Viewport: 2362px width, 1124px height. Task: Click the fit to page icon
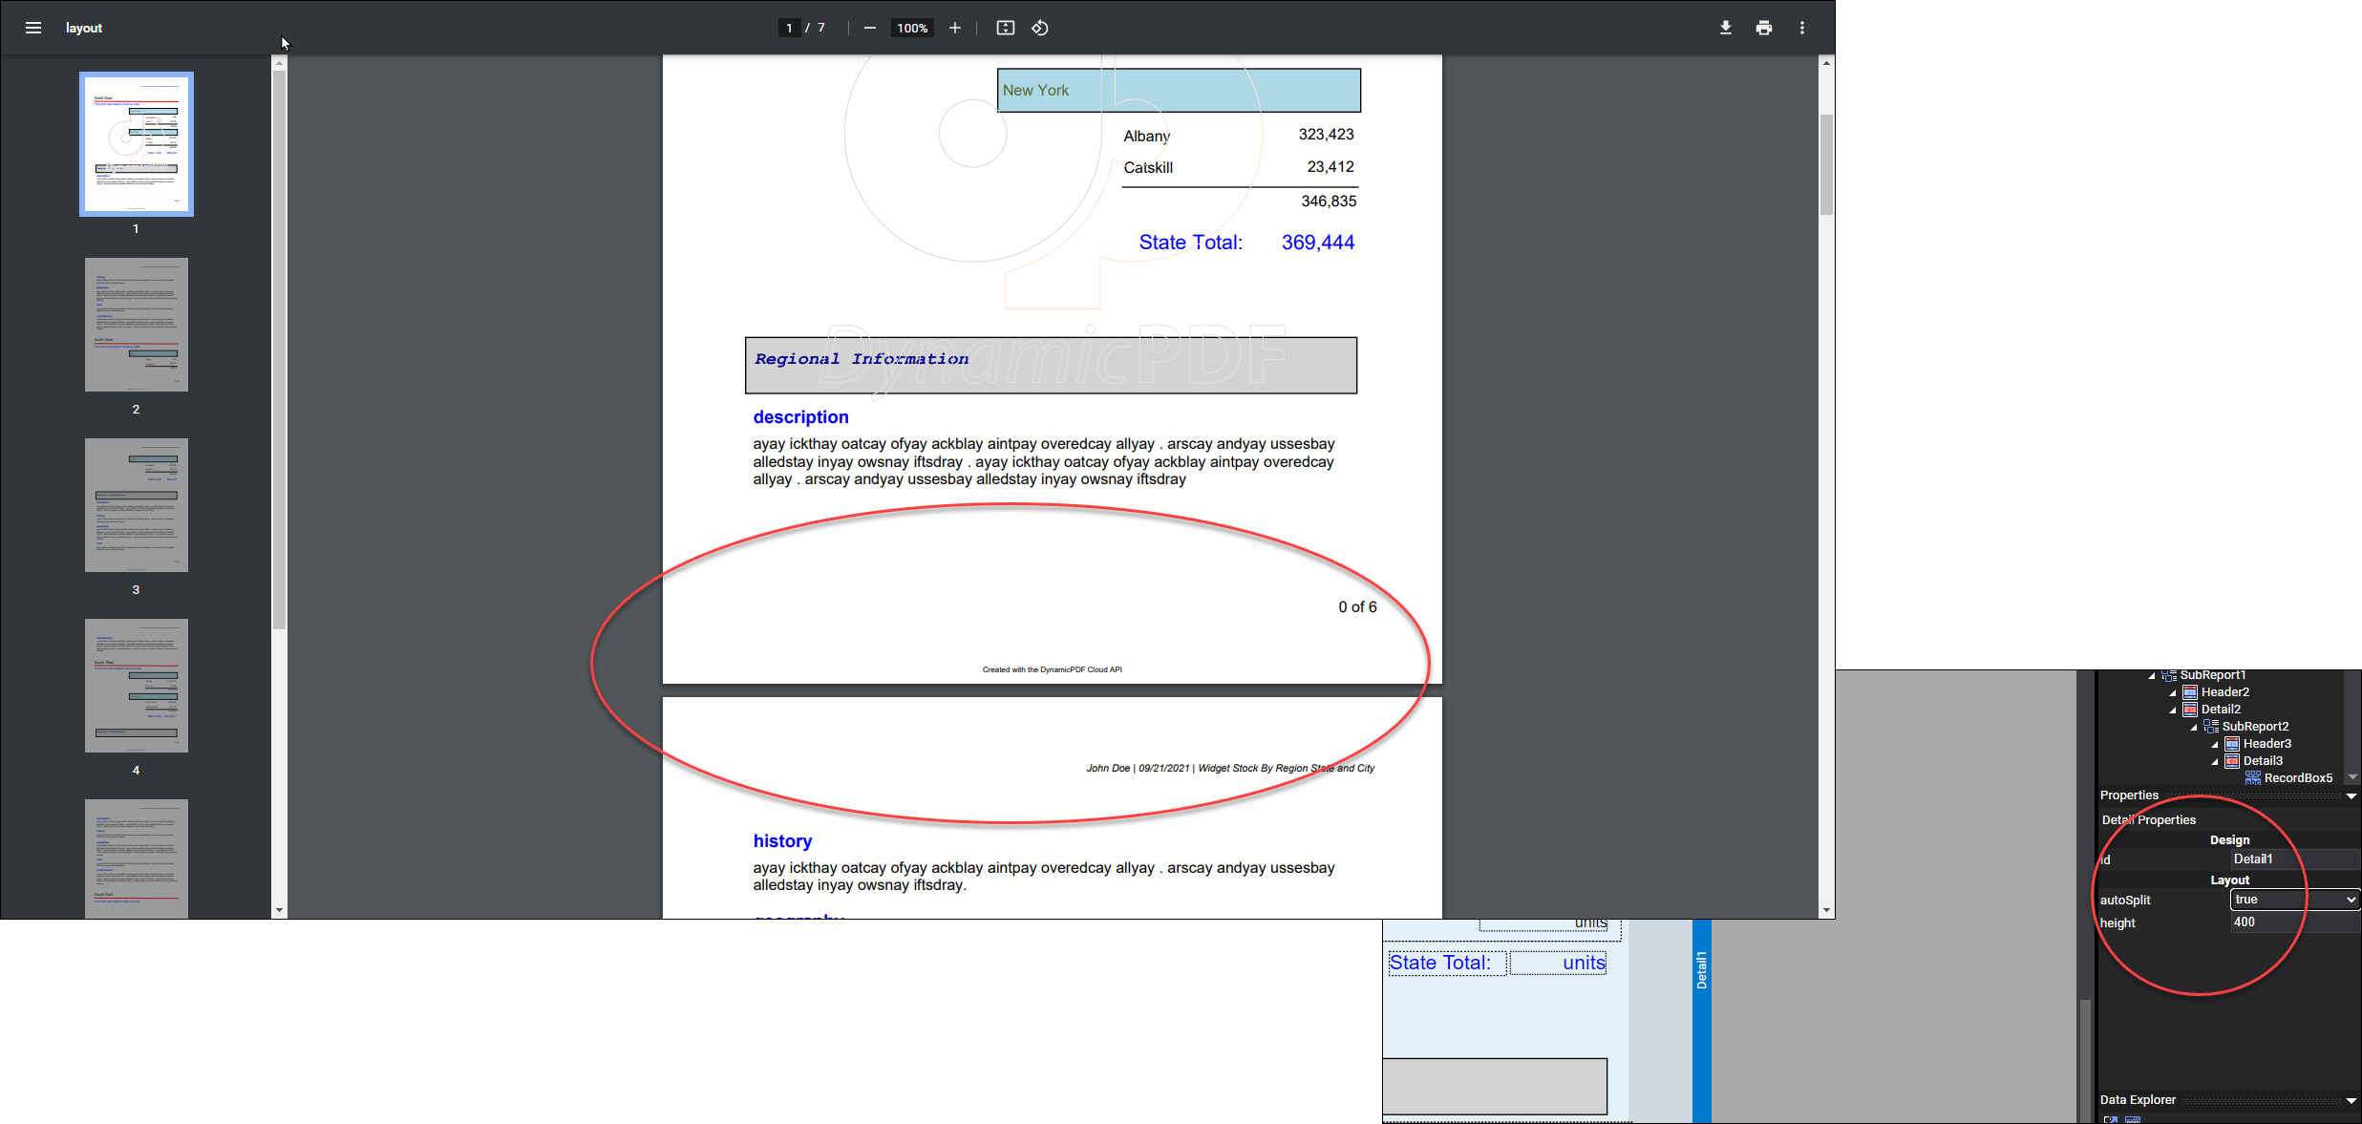pyautogui.click(x=1005, y=28)
